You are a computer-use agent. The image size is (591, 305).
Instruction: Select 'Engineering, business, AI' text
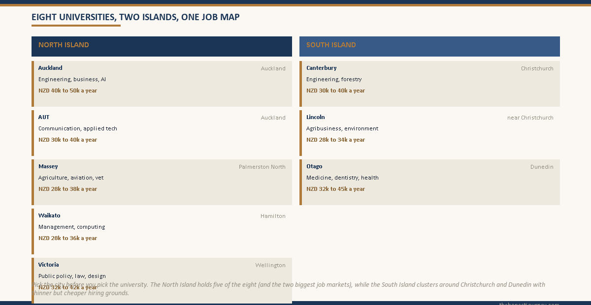(72, 79)
